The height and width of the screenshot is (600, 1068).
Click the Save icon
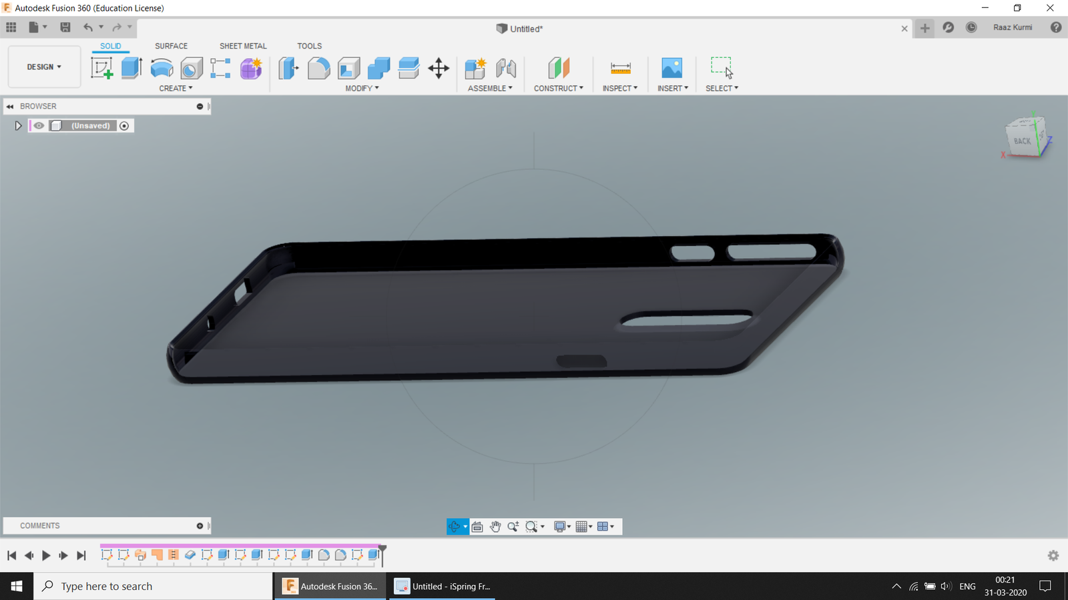pyautogui.click(x=65, y=27)
